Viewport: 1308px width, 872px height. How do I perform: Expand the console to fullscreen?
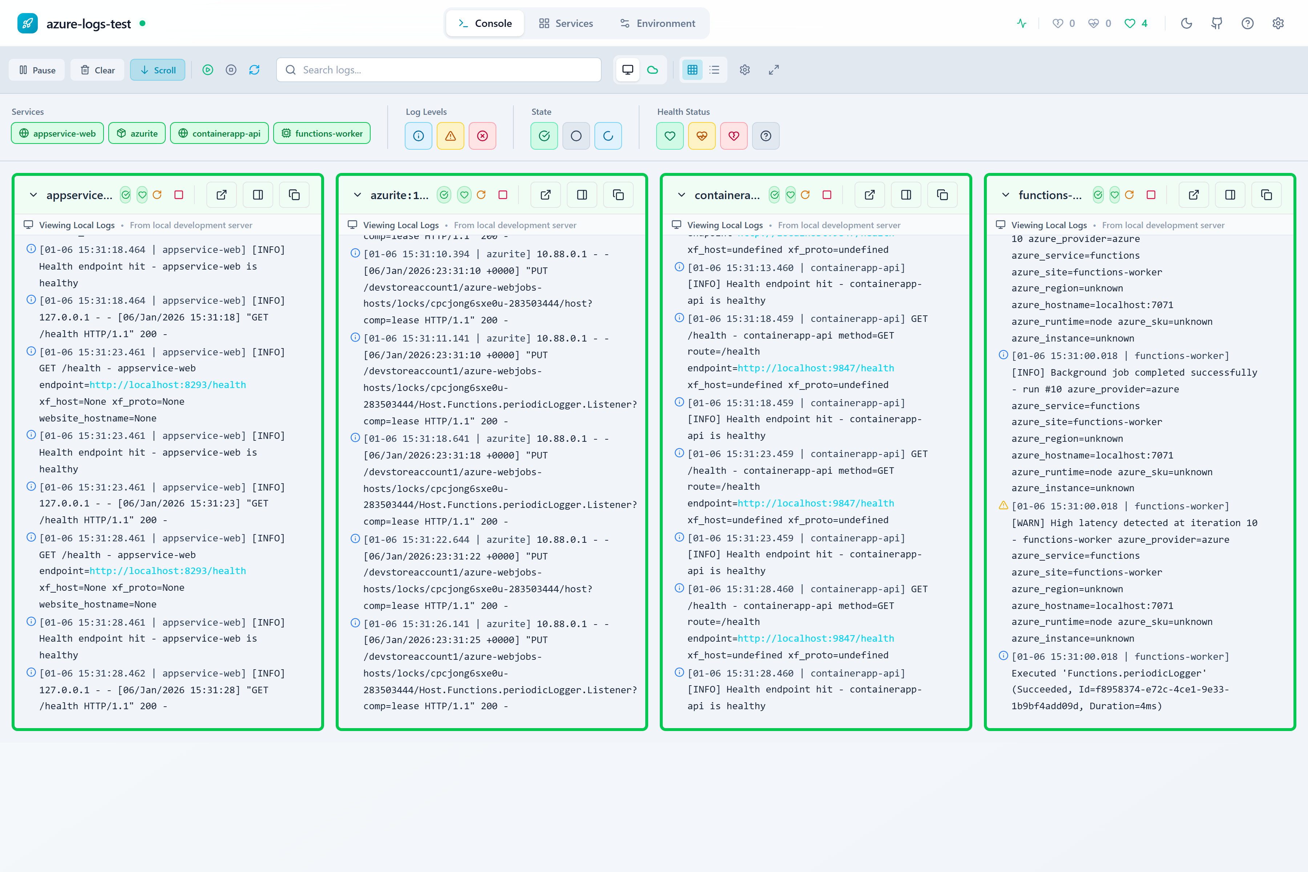coord(774,70)
